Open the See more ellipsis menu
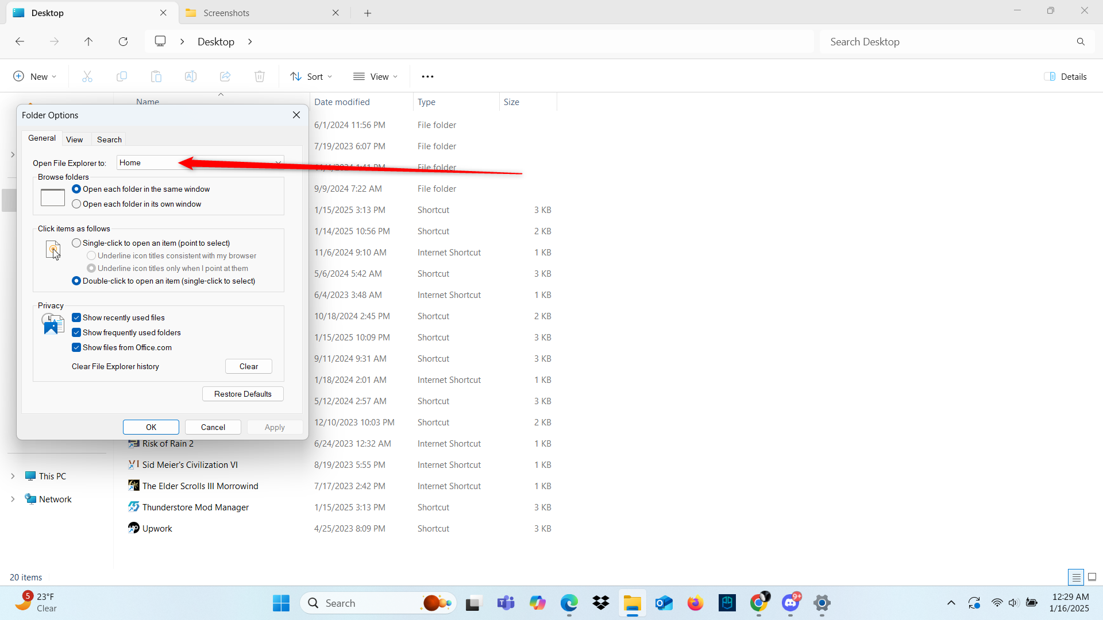Viewport: 1103px width, 620px height. tap(428, 76)
